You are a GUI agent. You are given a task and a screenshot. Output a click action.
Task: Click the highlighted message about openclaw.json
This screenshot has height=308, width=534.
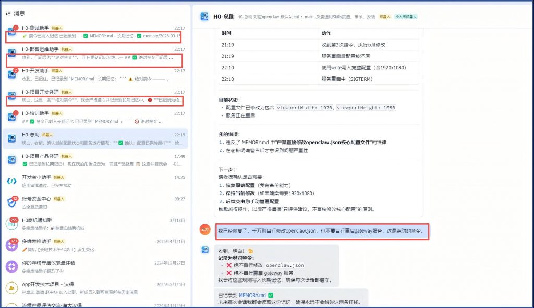click(322, 230)
